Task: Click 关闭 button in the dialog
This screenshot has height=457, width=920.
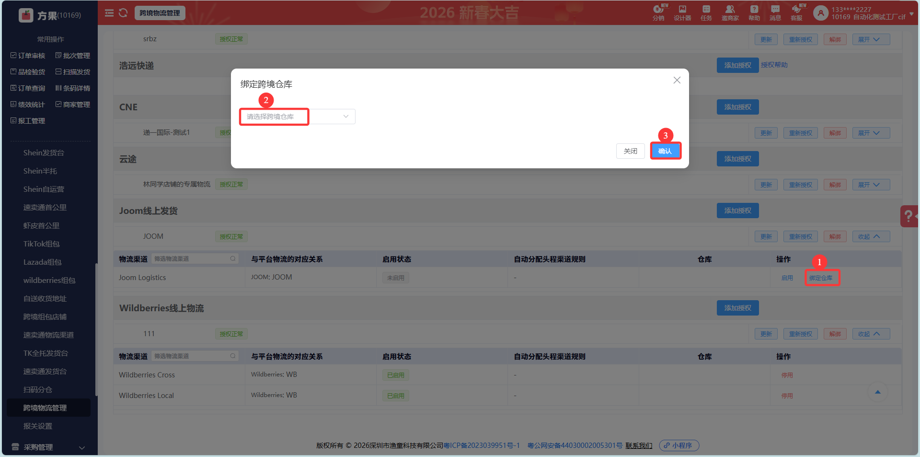Action: pyautogui.click(x=631, y=151)
